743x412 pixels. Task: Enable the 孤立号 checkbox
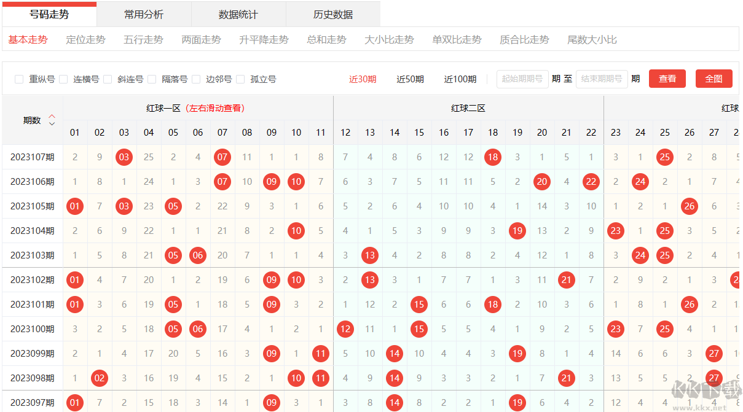[240, 79]
